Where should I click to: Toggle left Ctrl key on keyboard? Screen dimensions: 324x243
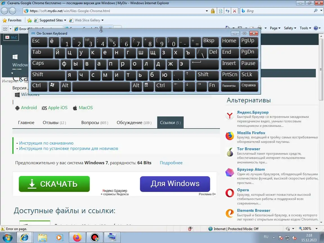coord(39,86)
